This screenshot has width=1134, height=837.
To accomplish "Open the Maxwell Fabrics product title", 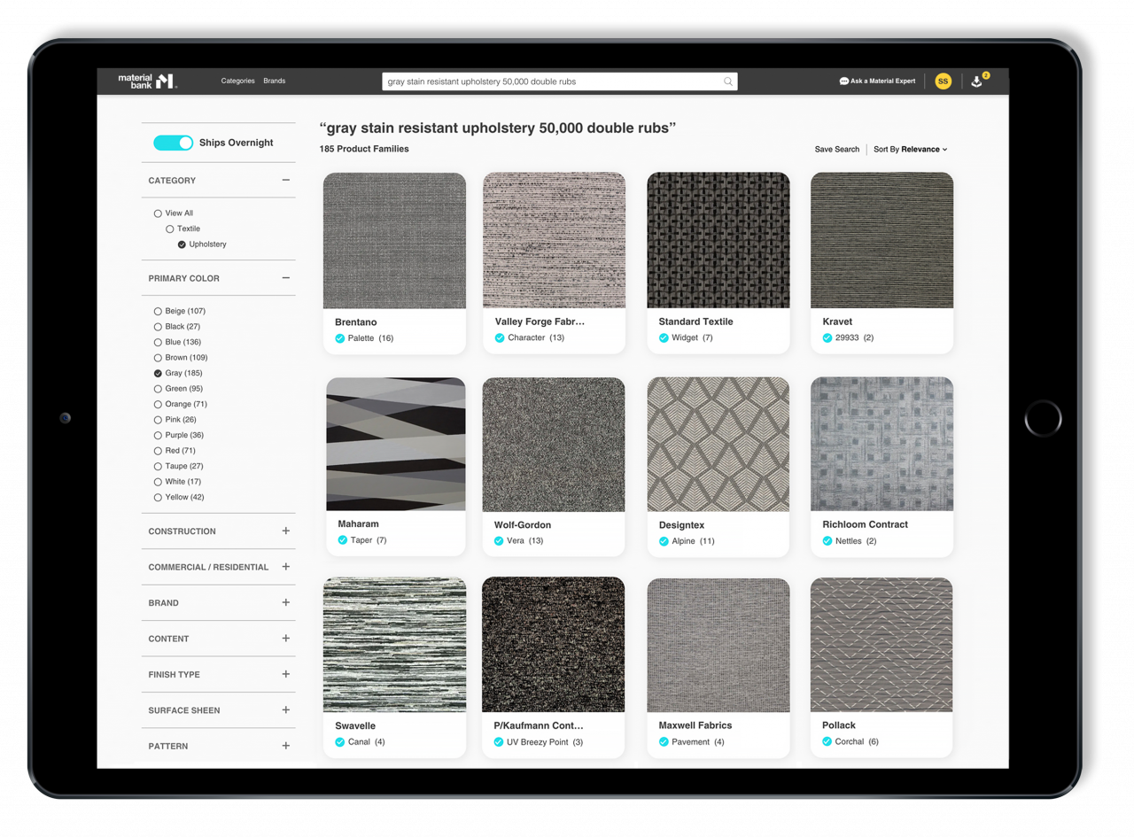I will (x=695, y=725).
